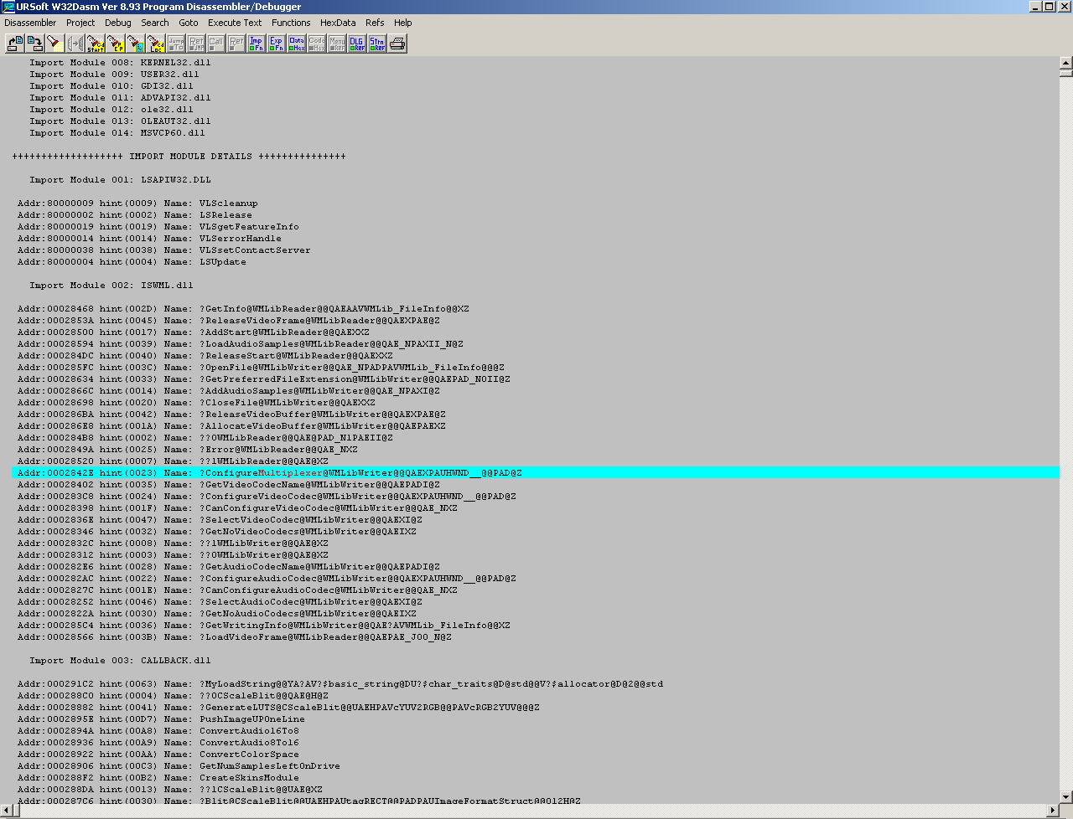Select the 'Import Module 008: KERNEL32.dll' line
This screenshot has width=1073, height=819.
pyautogui.click(x=120, y=63)
